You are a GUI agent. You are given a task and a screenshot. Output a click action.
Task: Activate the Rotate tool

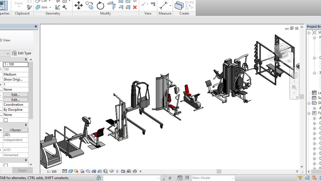click(x=100, y=6)
